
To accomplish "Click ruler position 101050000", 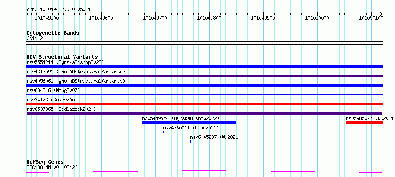I will coord(317,18).
